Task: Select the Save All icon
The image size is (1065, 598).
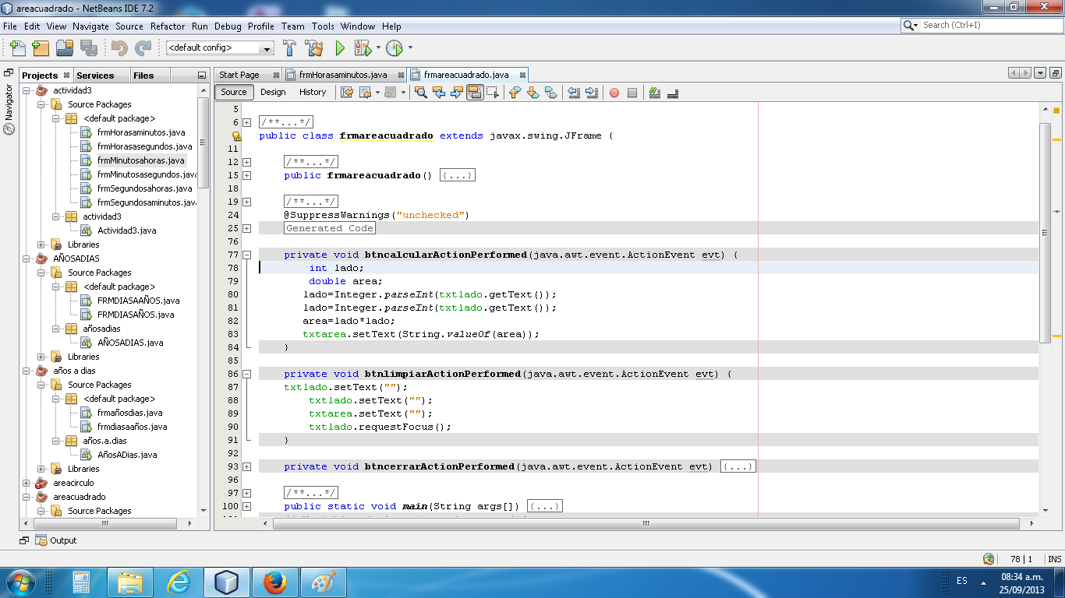Action: (88, 47)
